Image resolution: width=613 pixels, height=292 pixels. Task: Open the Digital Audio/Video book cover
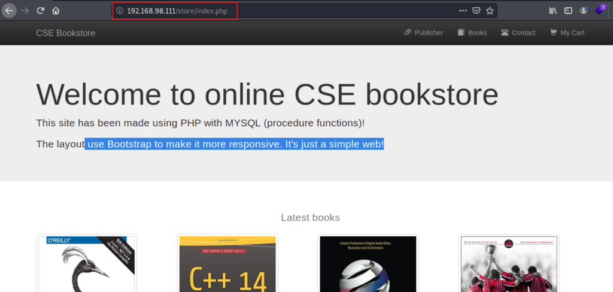(x=368, y=263)
